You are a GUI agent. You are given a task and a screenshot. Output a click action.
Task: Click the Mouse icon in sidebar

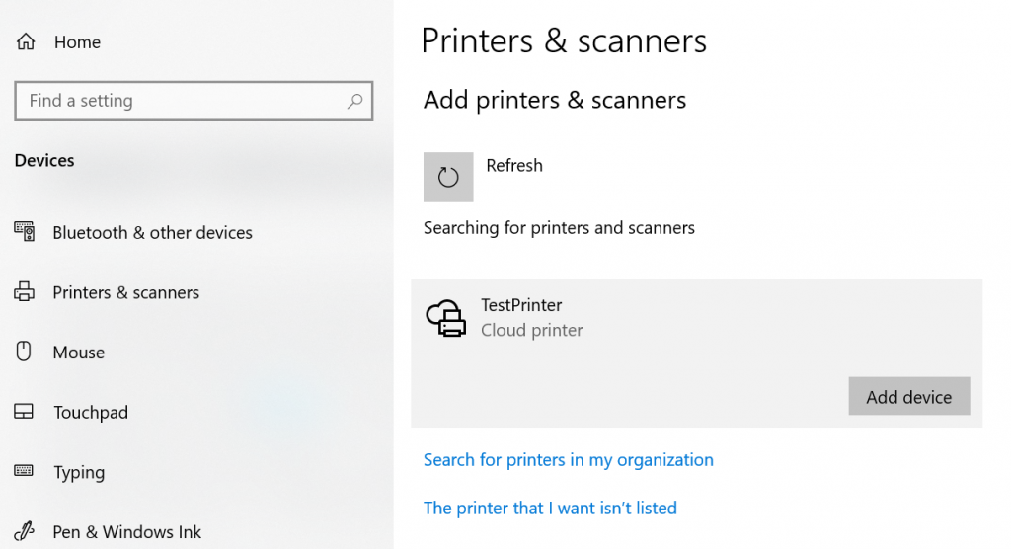click(x=24, y=351)
